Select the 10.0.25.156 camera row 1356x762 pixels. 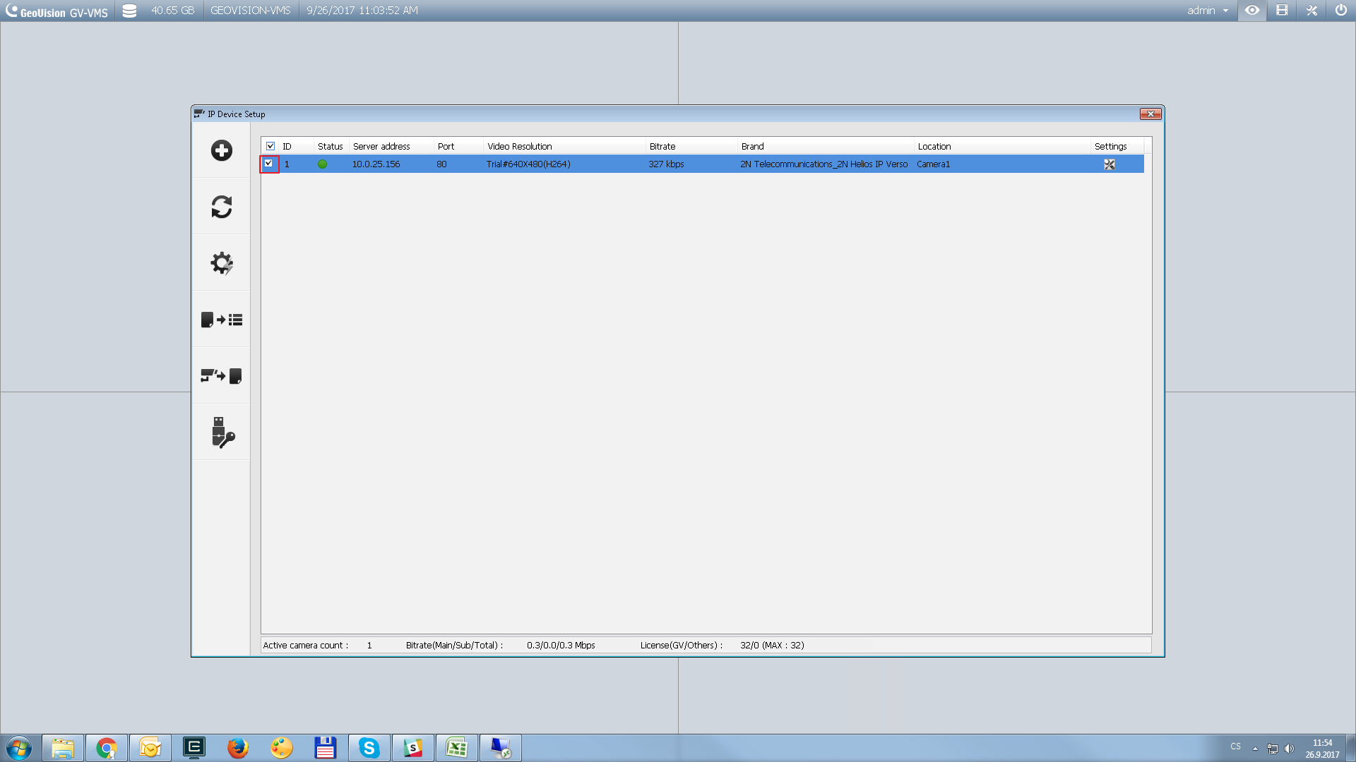tap(376, 164)
